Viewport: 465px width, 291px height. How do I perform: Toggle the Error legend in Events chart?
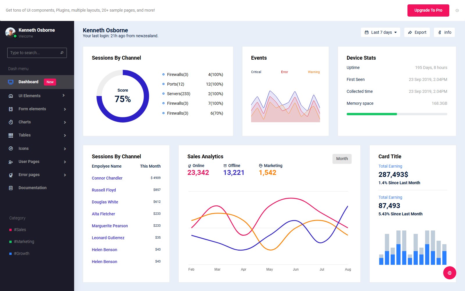click(x=284, y=72)
